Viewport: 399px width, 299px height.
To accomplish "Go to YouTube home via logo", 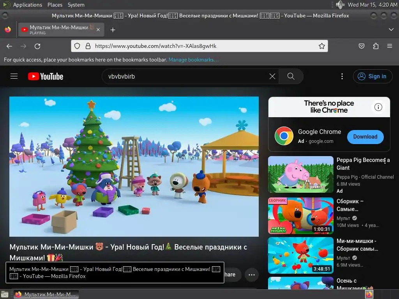I will coord(46,76).
